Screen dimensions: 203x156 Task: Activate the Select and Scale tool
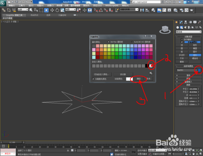point(62,10)
